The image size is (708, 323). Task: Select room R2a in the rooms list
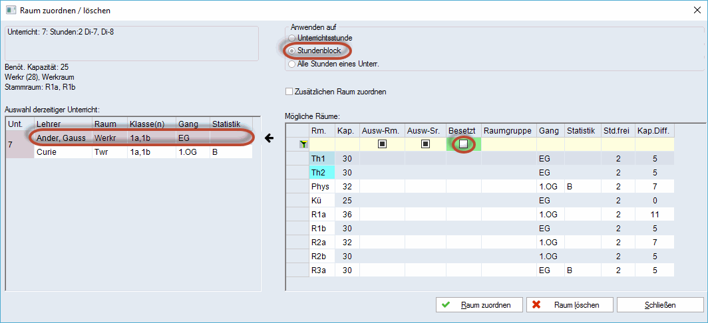(321, 242)
